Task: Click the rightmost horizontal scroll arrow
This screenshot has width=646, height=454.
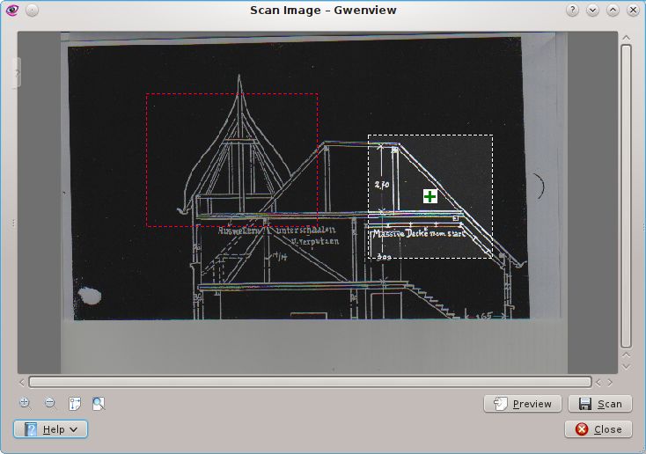Action: (x=610, y=383)
